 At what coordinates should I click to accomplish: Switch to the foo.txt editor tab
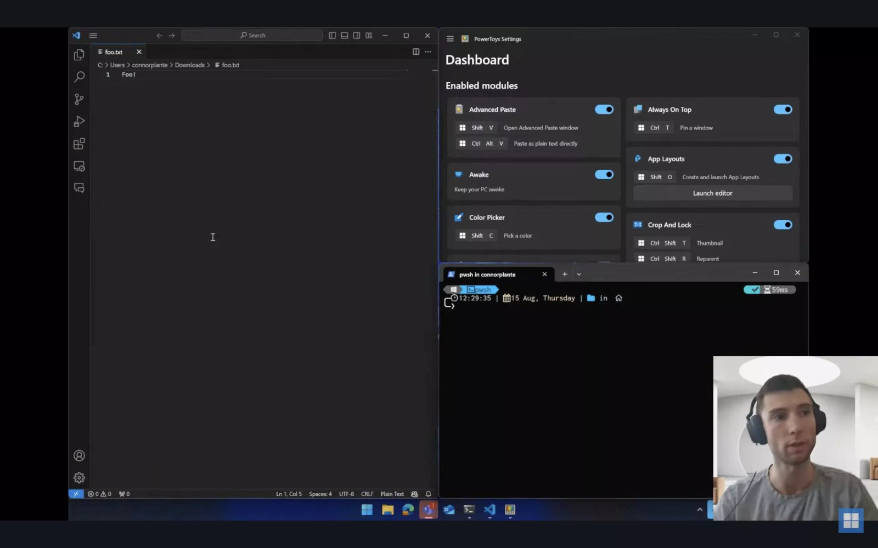113,52
